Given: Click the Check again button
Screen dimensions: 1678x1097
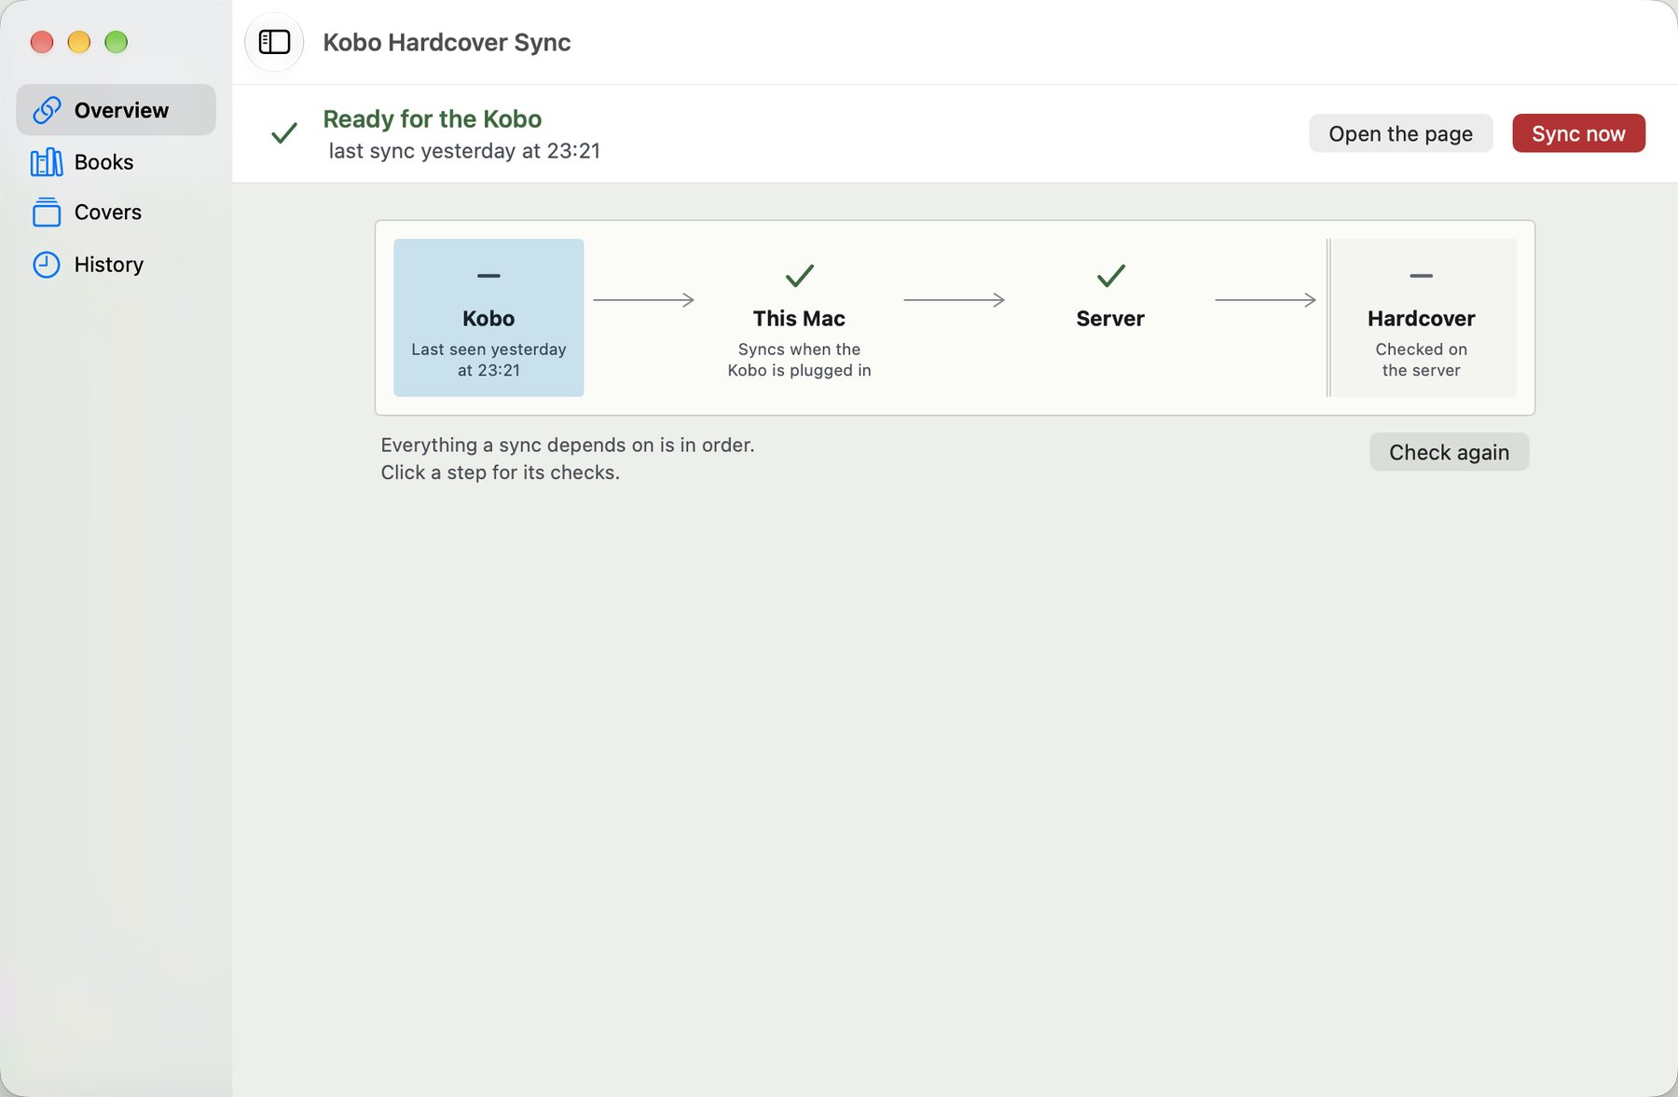Looking at the screenshot, I should (1449, 452).
